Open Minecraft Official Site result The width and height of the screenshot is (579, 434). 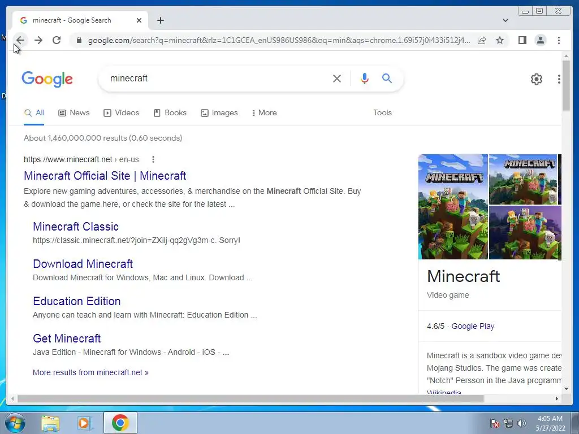click(x=105, y=176)
